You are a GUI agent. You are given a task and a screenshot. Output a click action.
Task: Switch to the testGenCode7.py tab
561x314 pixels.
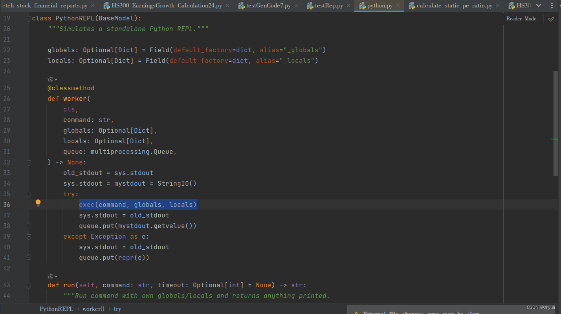(x=268, y=6)
